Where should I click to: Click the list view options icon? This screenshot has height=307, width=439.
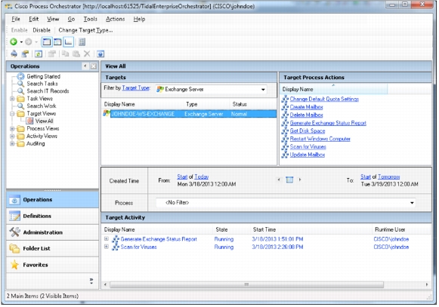(82, 42)
